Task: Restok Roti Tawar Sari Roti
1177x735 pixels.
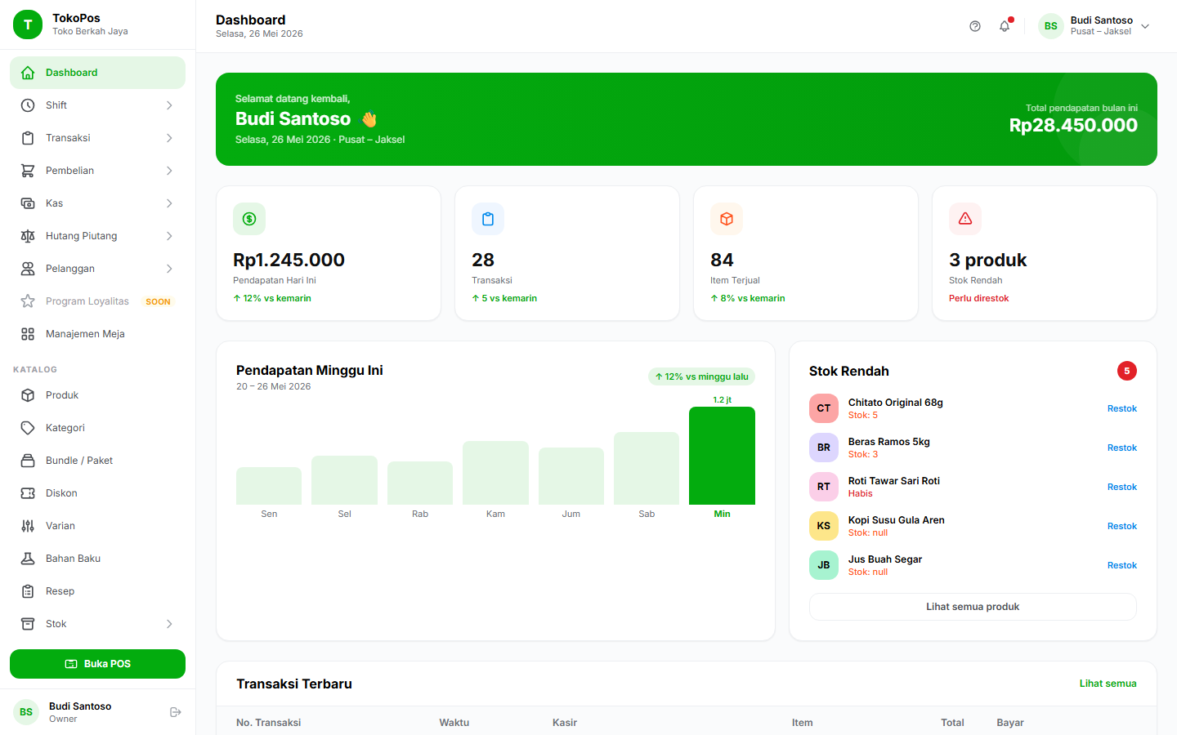Action: tap(1122, 487)
